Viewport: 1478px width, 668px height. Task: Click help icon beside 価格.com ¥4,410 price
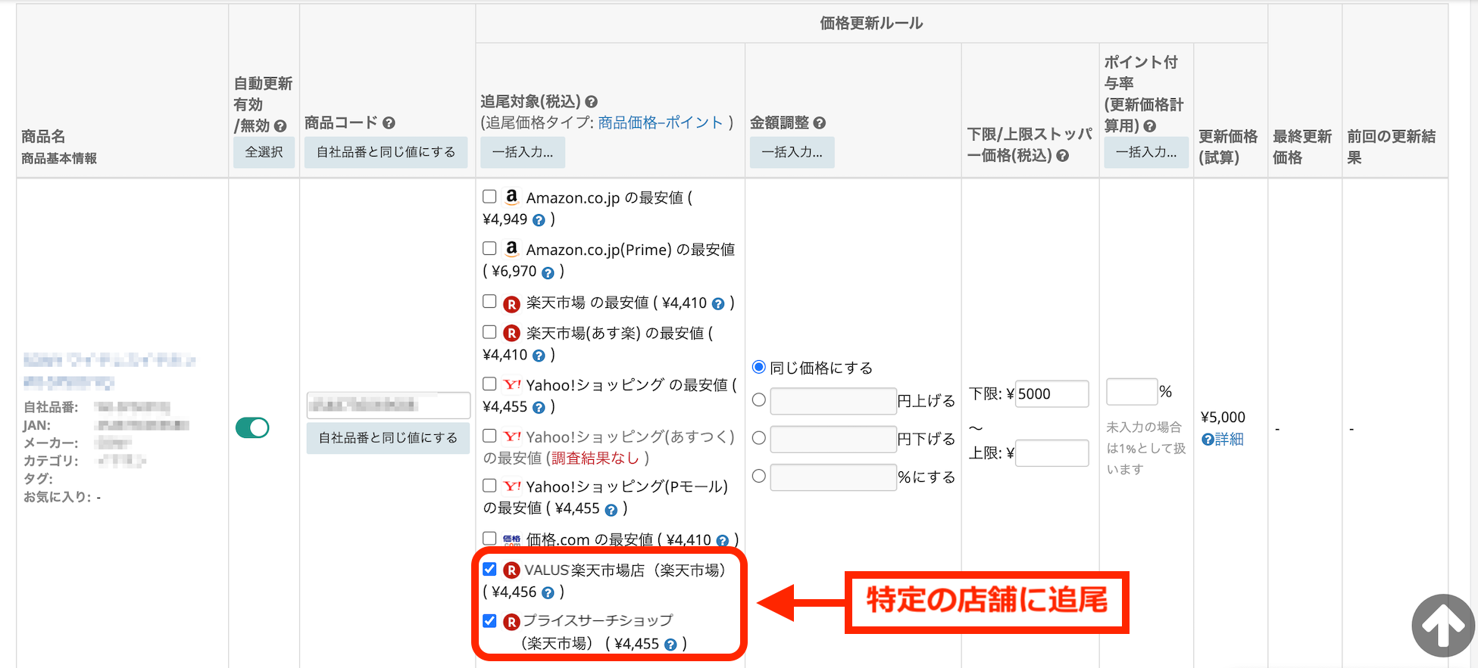[723, 540]
